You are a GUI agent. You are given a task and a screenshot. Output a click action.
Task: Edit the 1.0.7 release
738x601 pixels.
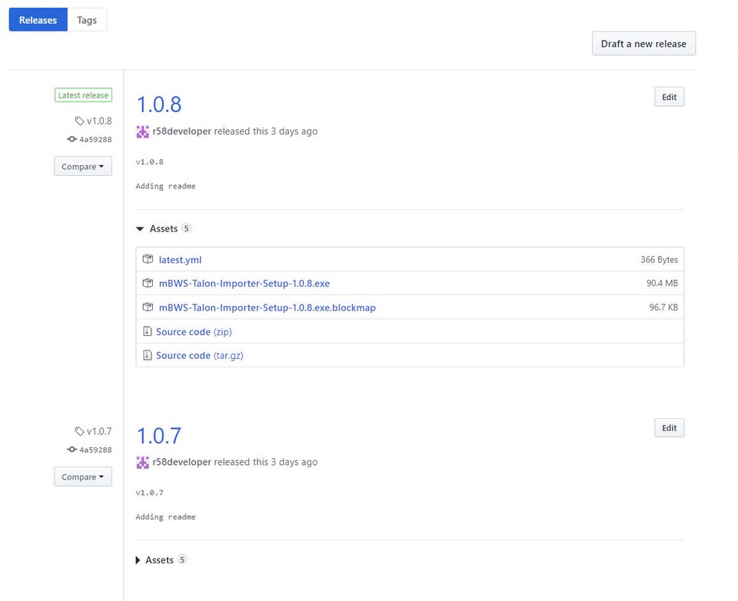tap(669, 428)
